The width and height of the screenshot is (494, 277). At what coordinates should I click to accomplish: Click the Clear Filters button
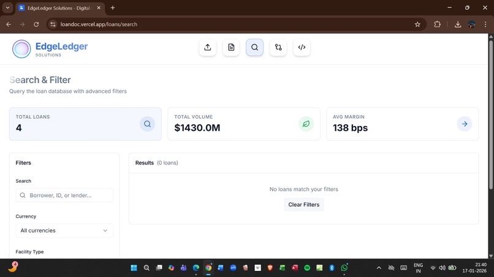[304, 205]
